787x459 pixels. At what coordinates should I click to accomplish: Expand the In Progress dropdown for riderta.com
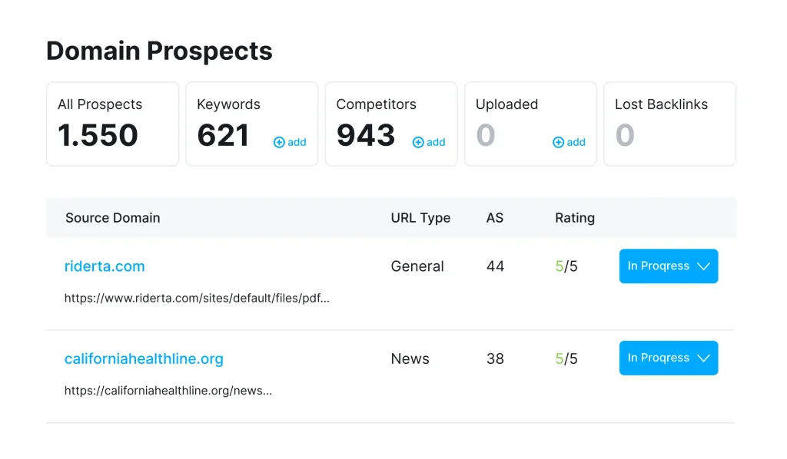point(668,266)
